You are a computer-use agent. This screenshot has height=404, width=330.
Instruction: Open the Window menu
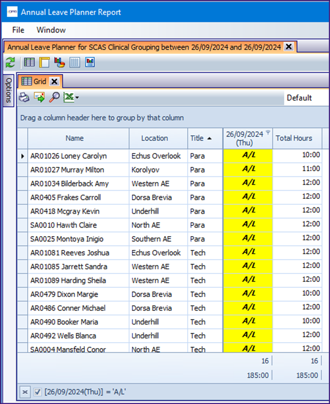pyautogui.click(x=51, y=30)
